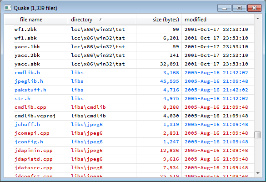Select the str.h file name
Viewport: 266px width, 182px height.
point(22,99)
